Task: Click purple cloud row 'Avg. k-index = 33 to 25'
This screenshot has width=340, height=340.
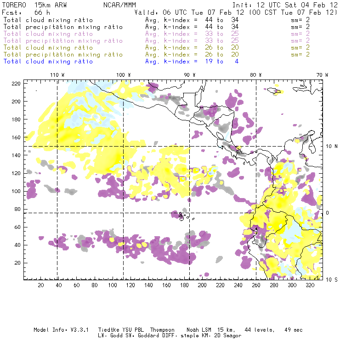Action: click(x=192, y=34)
